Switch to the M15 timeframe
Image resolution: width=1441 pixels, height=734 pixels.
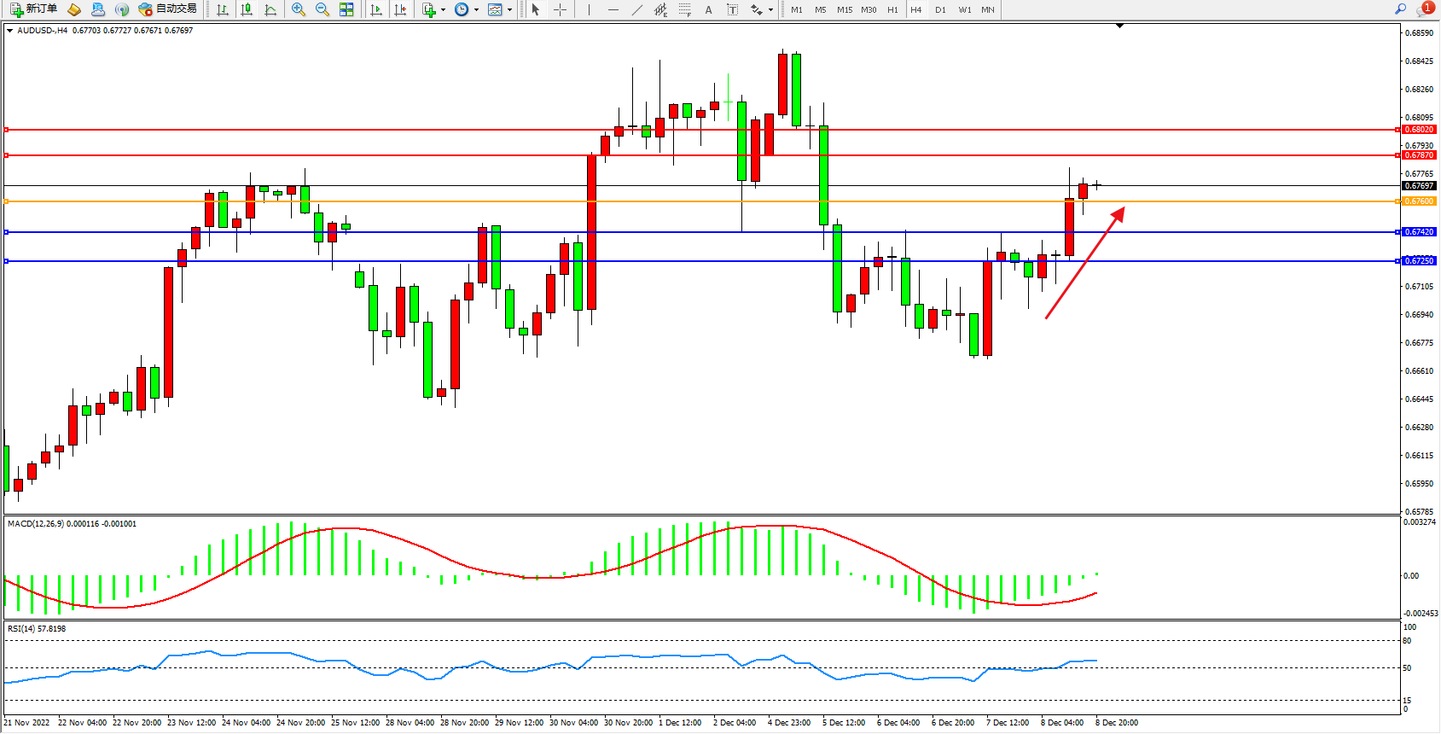pos(844,9)
